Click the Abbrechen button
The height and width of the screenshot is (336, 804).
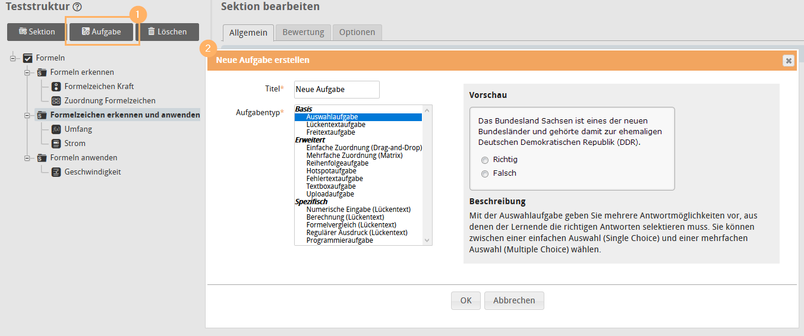514,301
